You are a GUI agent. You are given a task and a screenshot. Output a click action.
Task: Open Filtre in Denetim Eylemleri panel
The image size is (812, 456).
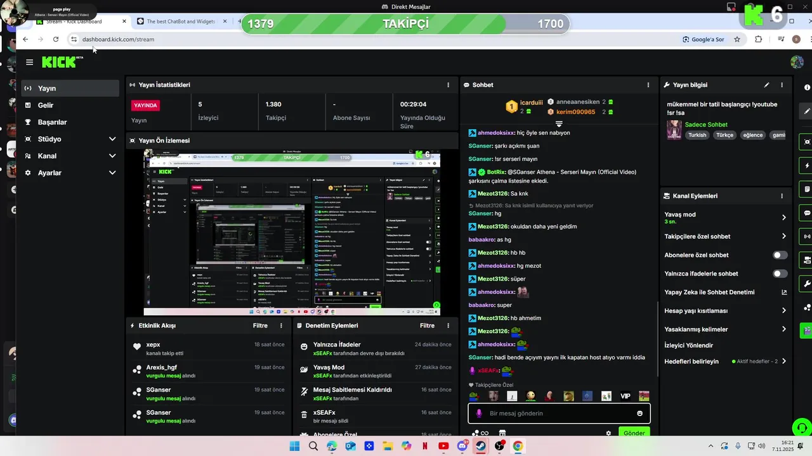427,326
